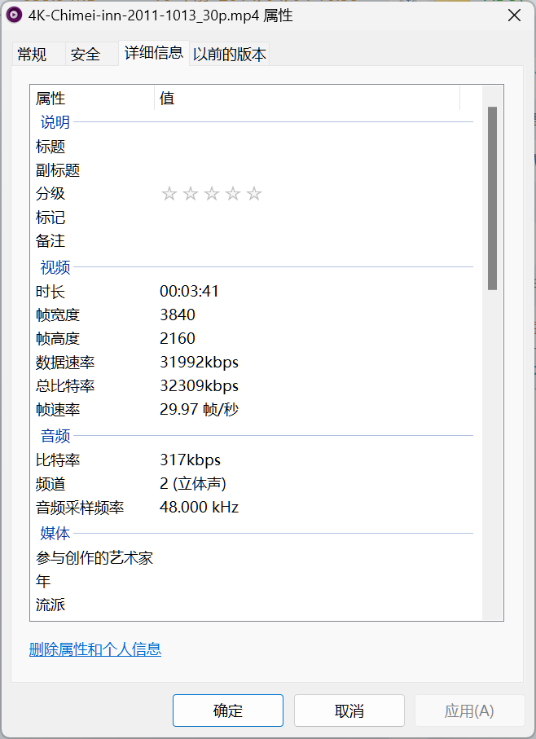Select the 详细信息 tab
This screenshot has height=739, width=536.
154,54
